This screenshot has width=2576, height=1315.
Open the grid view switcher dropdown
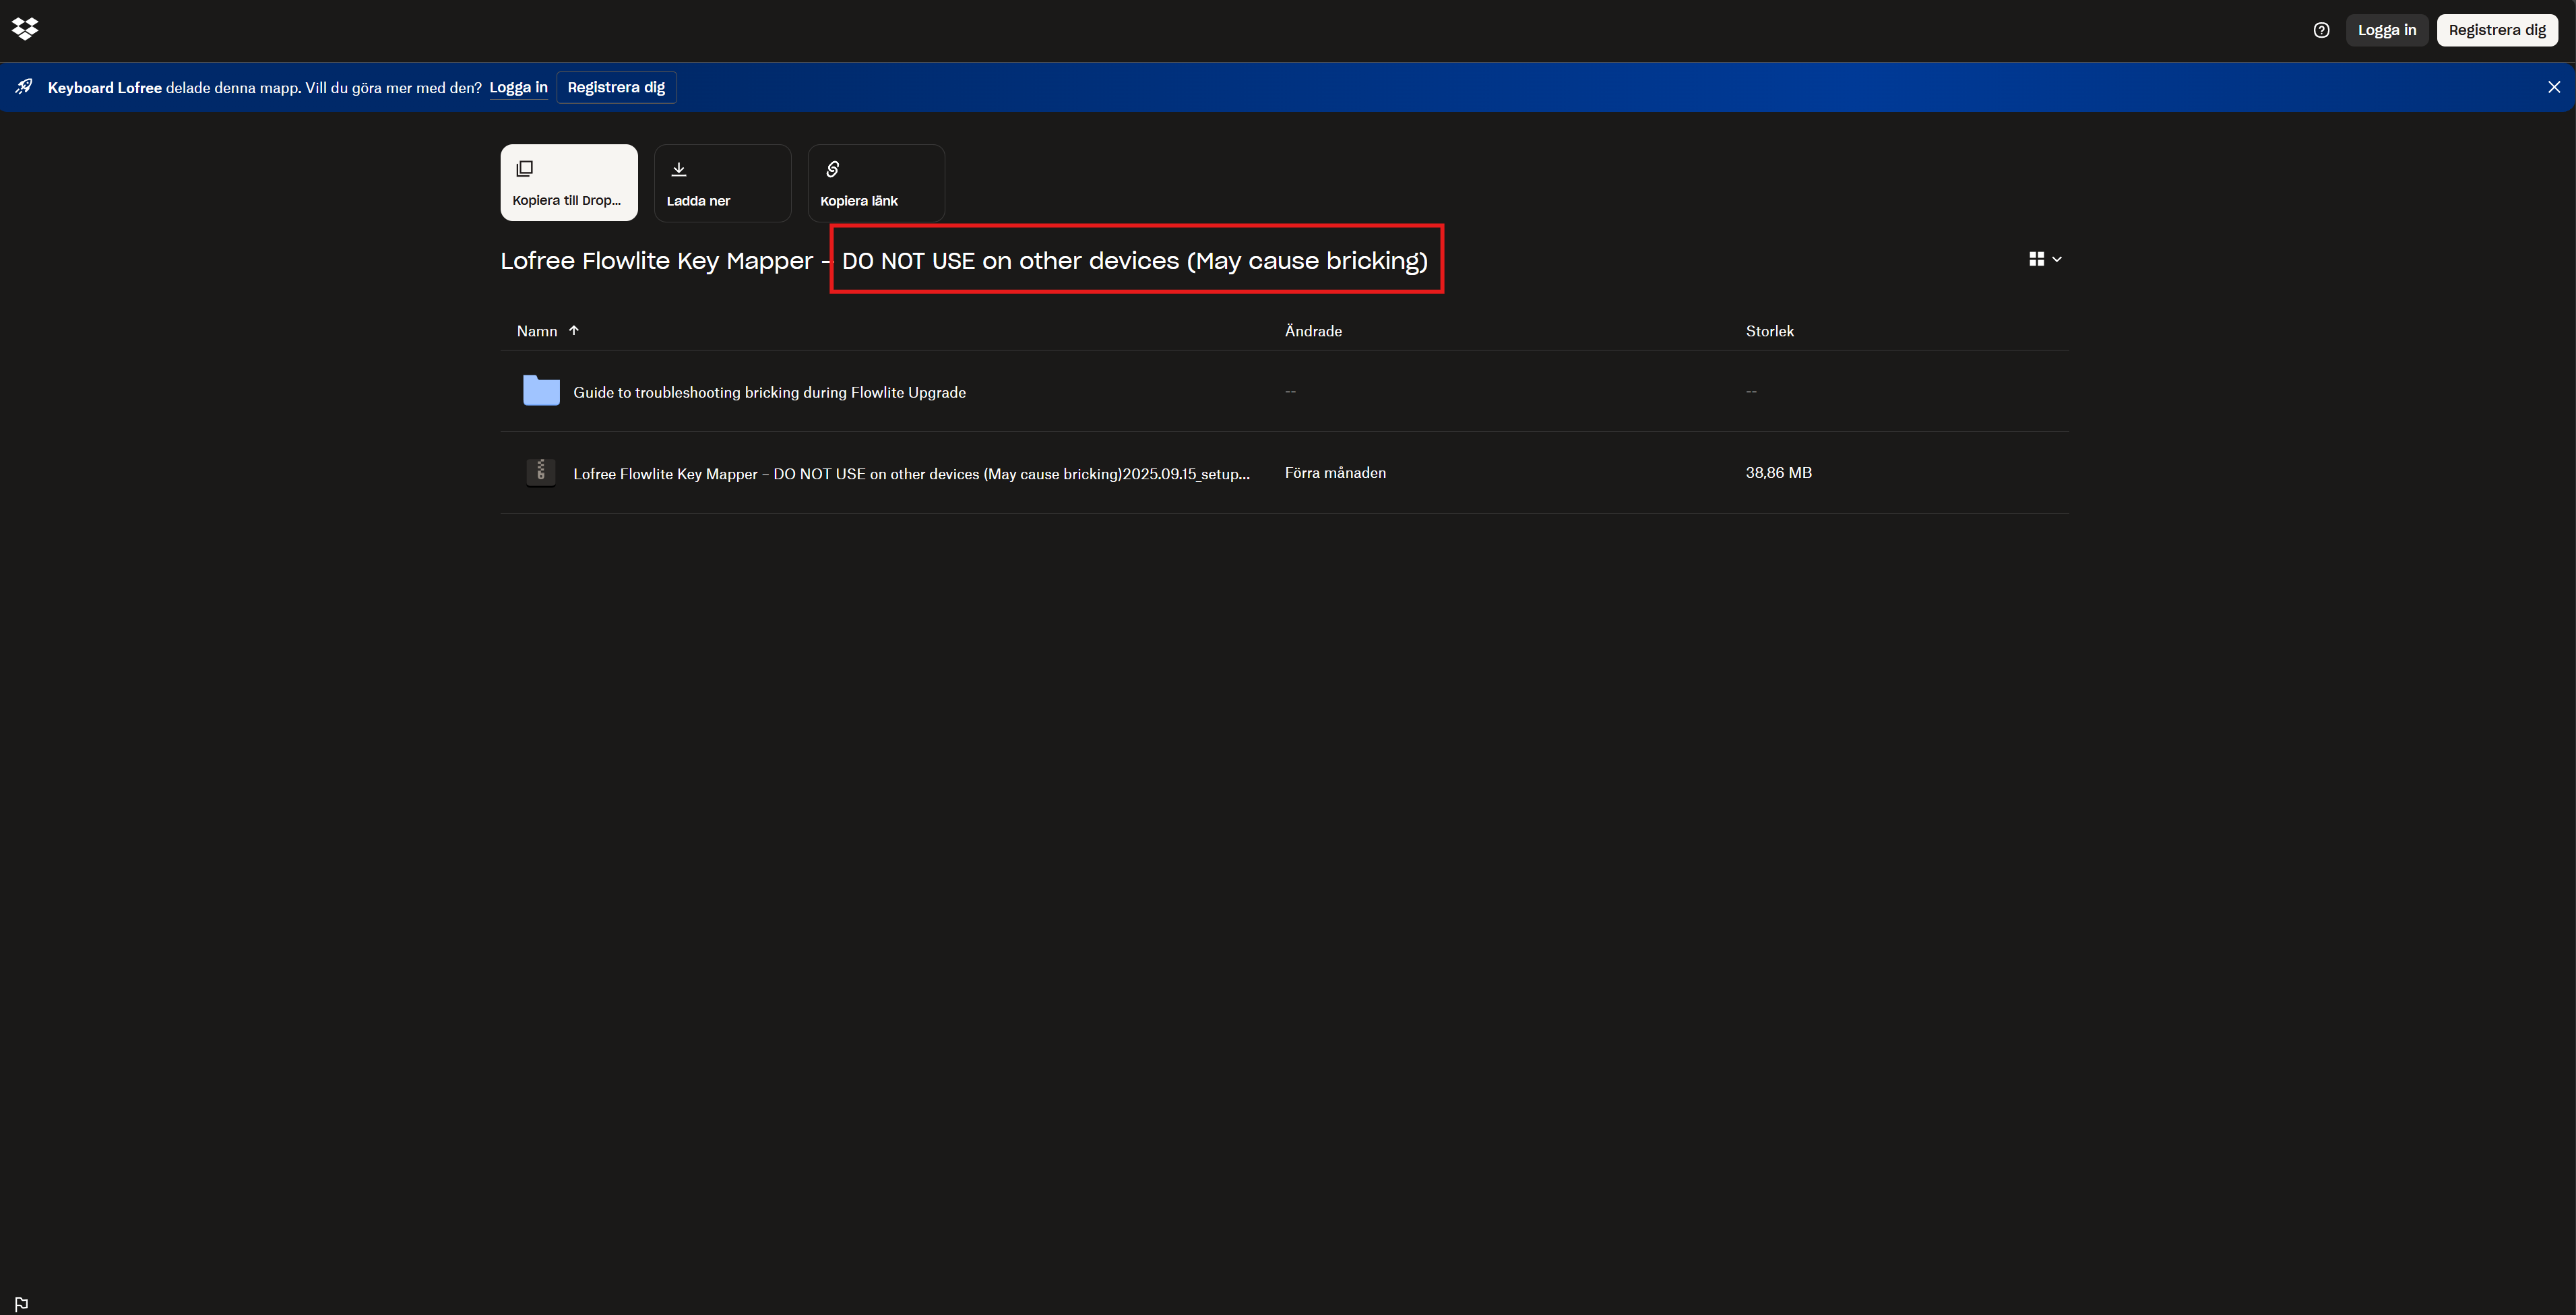coord(2036,259)
